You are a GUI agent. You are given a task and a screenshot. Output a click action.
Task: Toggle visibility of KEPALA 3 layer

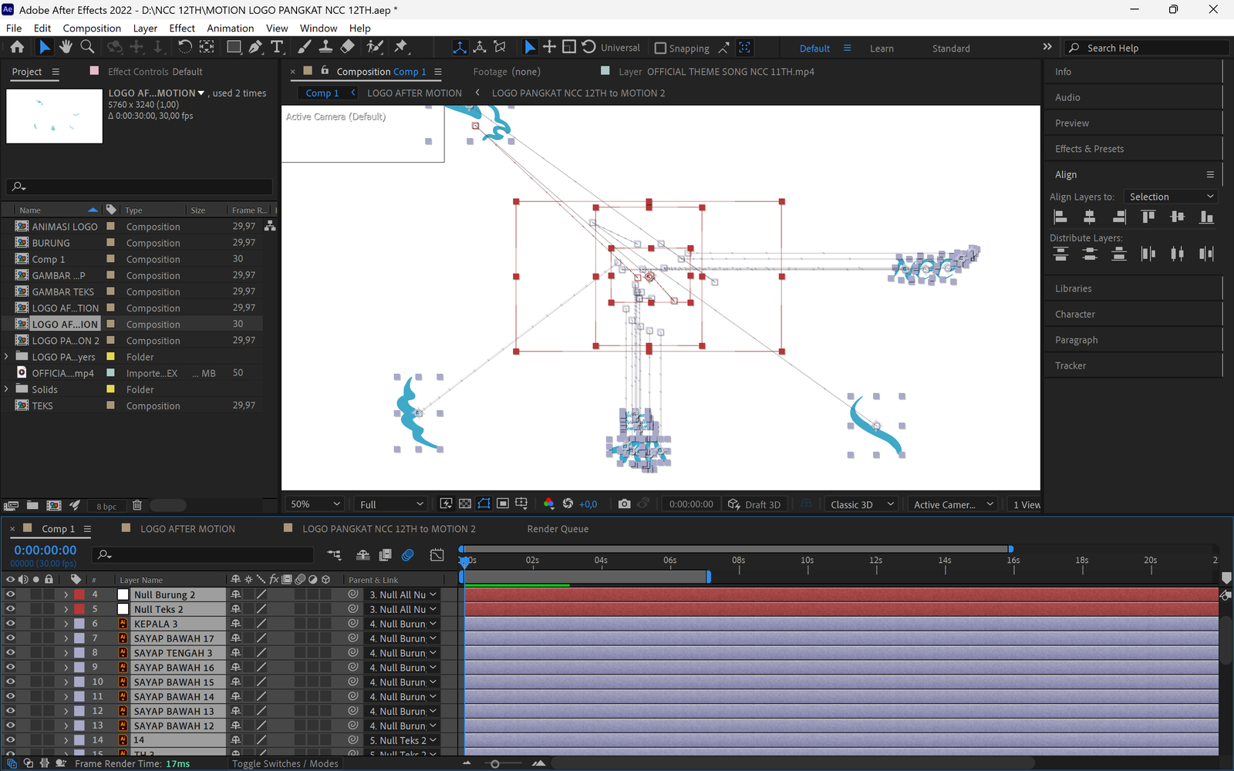point(11,624)
